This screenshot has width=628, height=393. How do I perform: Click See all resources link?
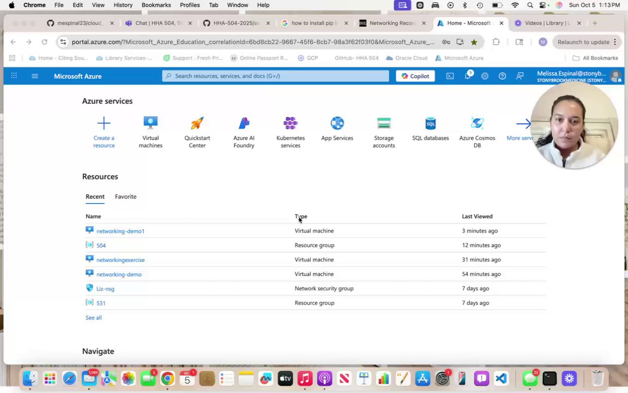point(94,318)
